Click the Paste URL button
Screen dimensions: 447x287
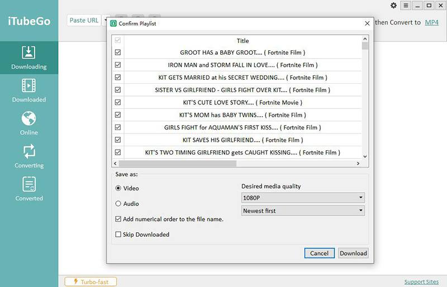(x=84, y=20)
